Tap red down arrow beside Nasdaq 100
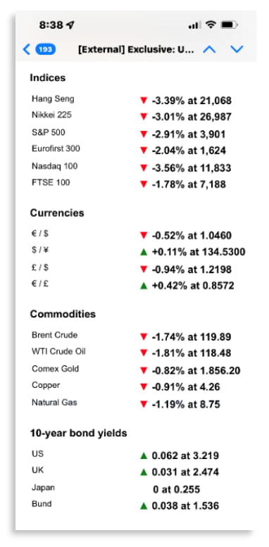 [144, 168]
